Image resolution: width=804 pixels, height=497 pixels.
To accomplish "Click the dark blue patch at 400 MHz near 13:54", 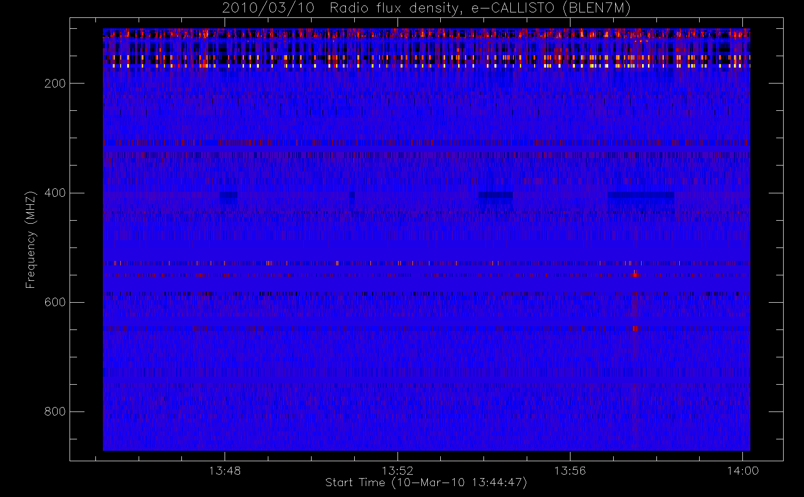I will [495, 196].
